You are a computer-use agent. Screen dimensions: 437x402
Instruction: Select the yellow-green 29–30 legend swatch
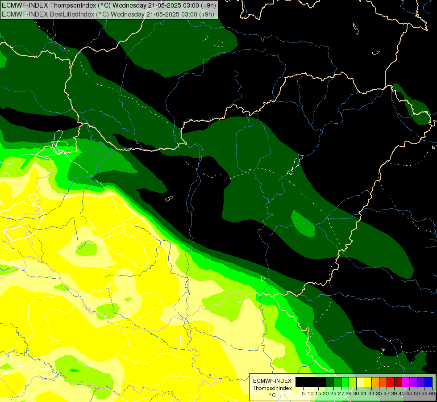point(353,382)
